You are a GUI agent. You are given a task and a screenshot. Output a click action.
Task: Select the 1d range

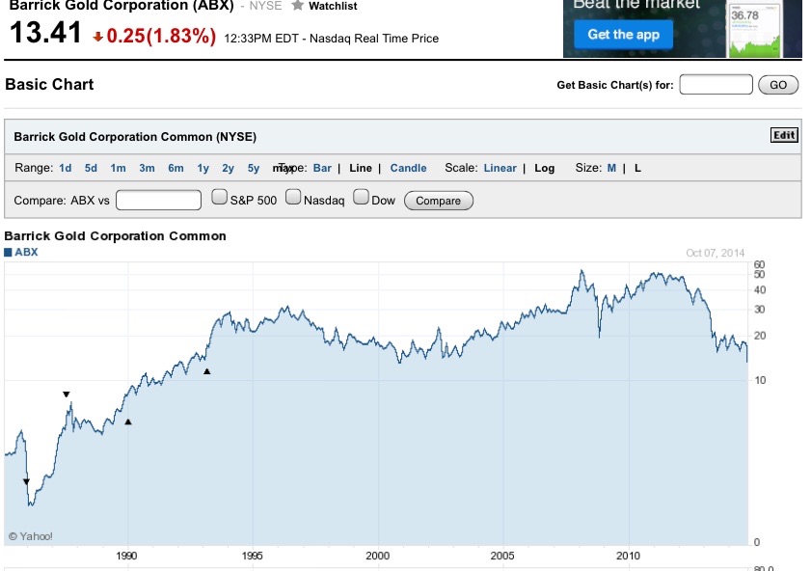tap(65, 167)
